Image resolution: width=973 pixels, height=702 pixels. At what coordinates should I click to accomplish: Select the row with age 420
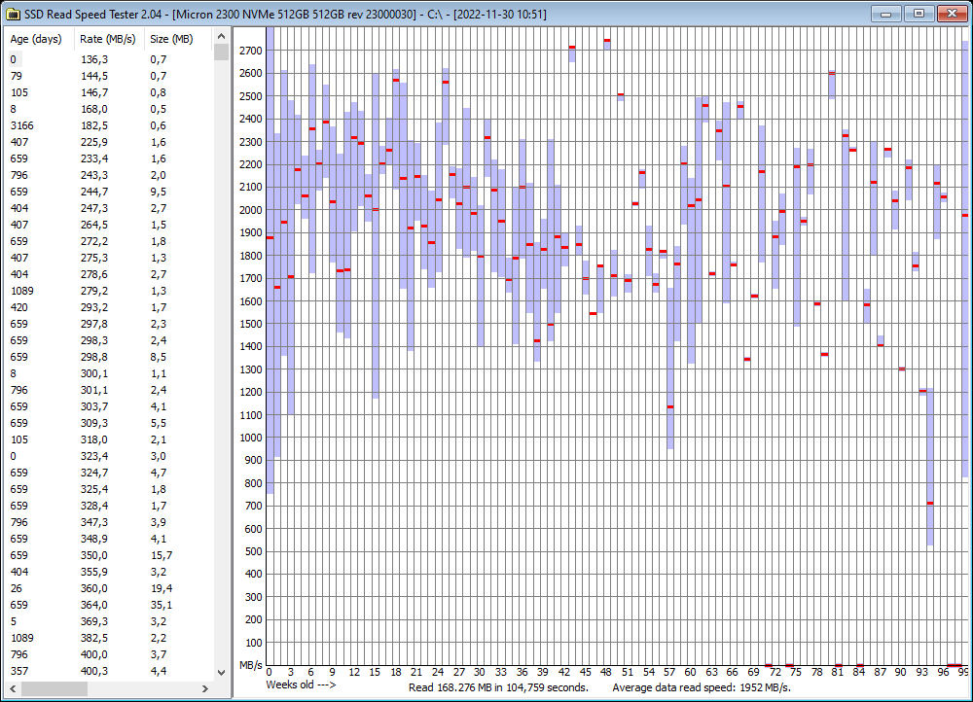(109, 307)
